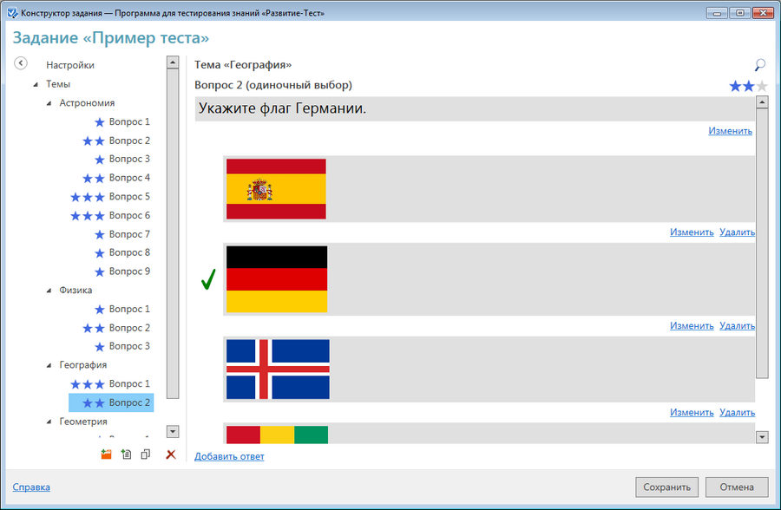Click the add new question document icon
This screenshot has width=781, height=510.
[126, 454]
